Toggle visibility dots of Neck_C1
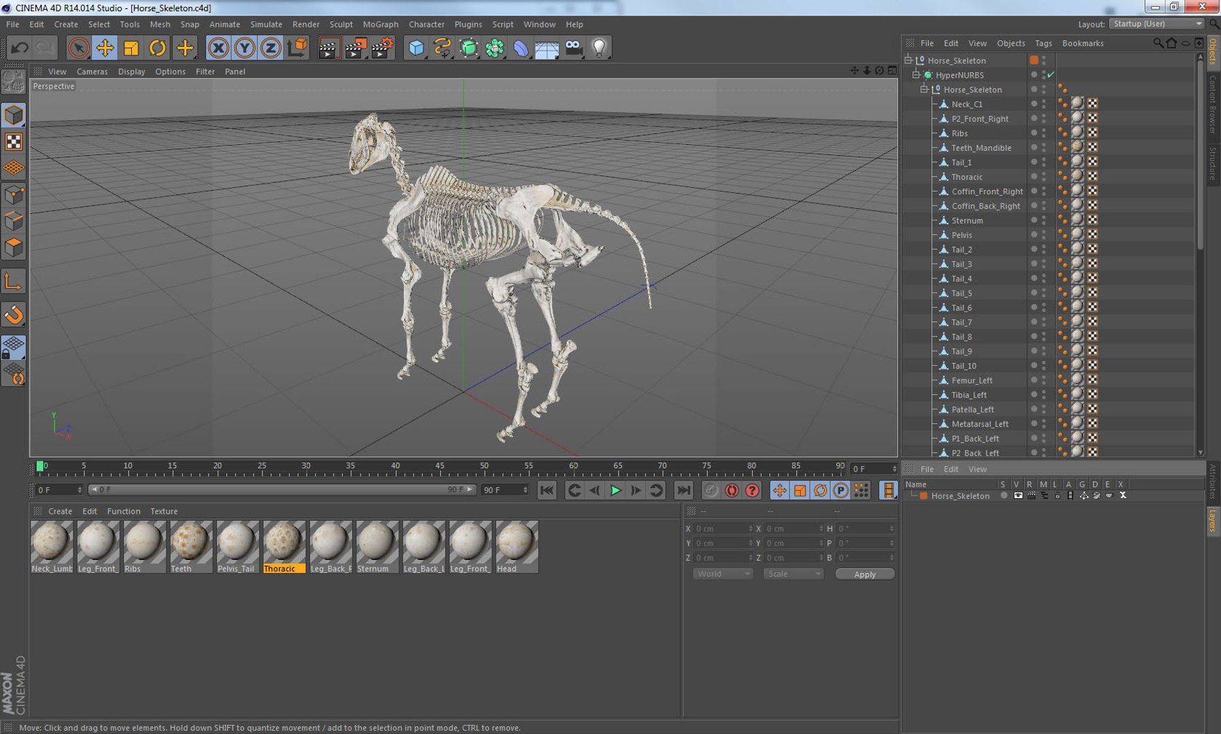 point(1044,103)
